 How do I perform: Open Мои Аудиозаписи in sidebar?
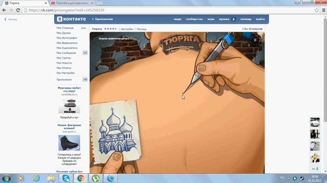[x=67, y=48]
